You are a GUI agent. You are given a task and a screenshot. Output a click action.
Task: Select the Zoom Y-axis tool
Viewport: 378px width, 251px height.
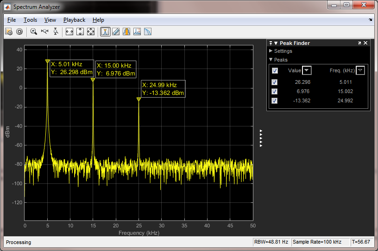coord(56,31)
